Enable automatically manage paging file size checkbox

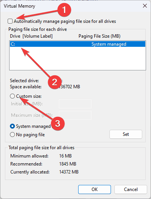(x=10, y=21)
